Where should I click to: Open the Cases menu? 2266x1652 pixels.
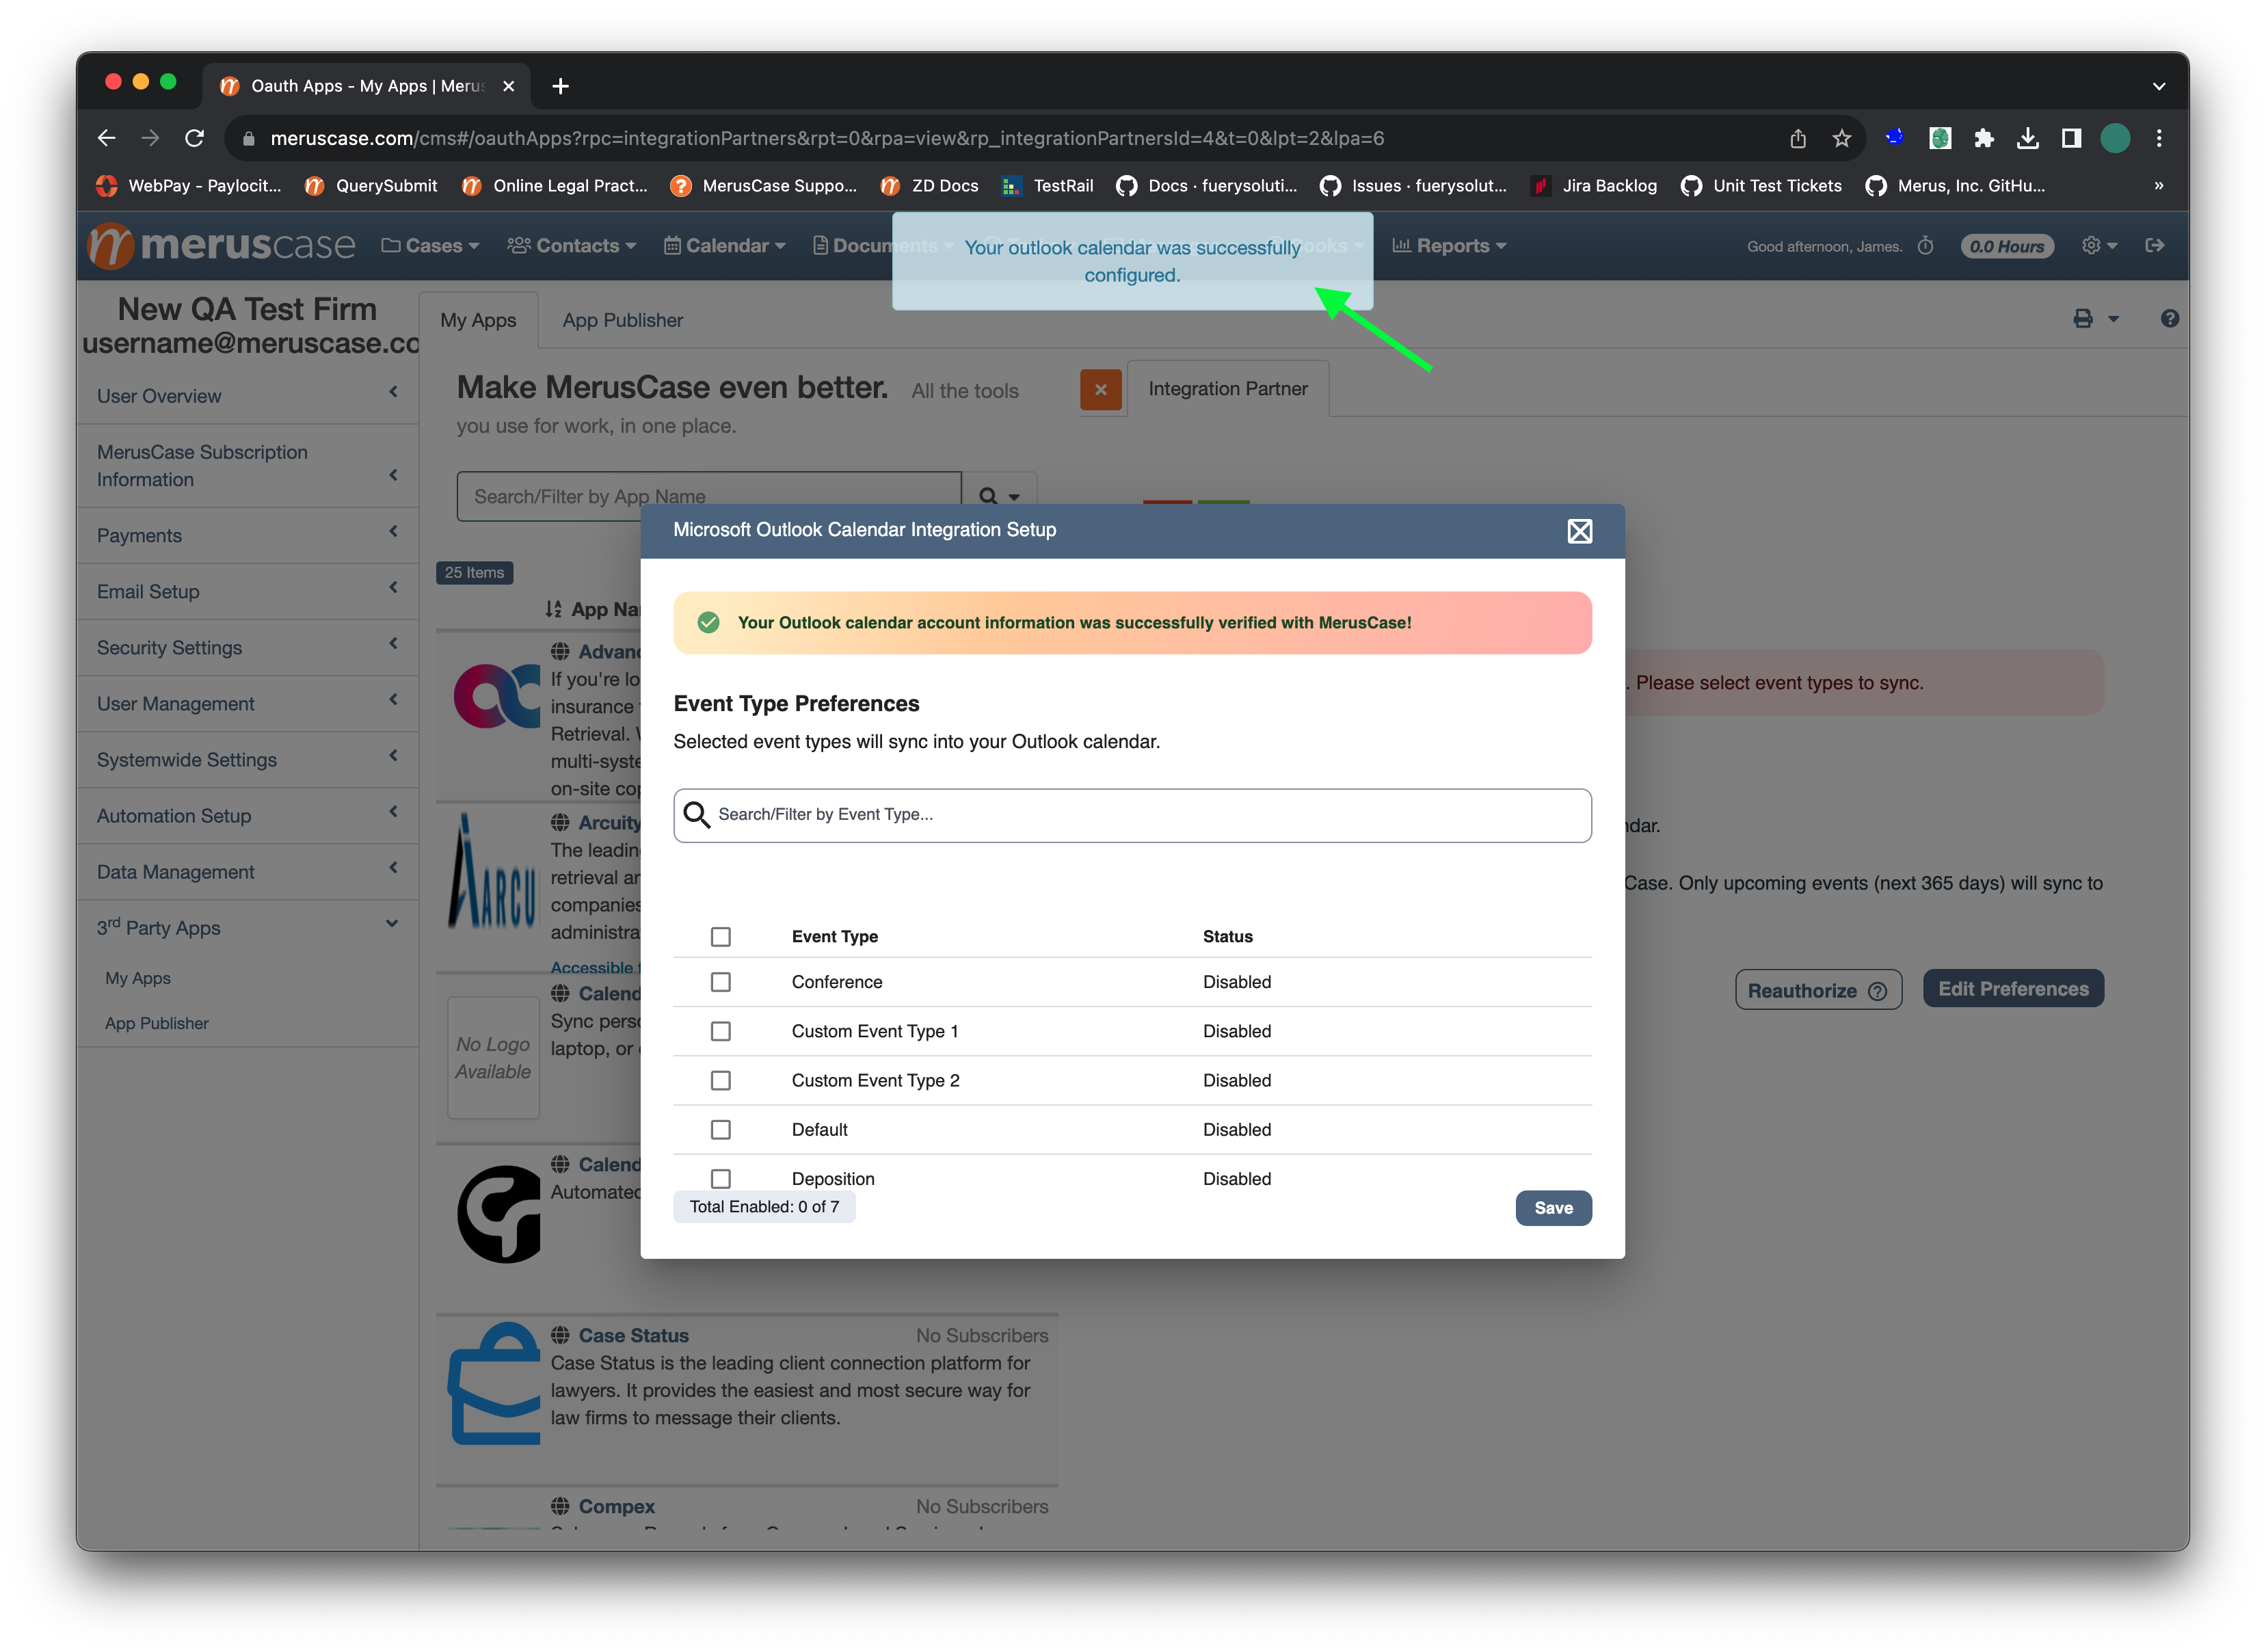[x=430, y=246]
